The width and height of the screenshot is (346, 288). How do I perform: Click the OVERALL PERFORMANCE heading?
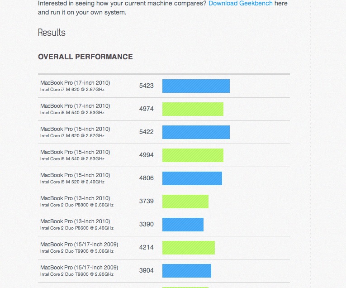pos(85,57)
